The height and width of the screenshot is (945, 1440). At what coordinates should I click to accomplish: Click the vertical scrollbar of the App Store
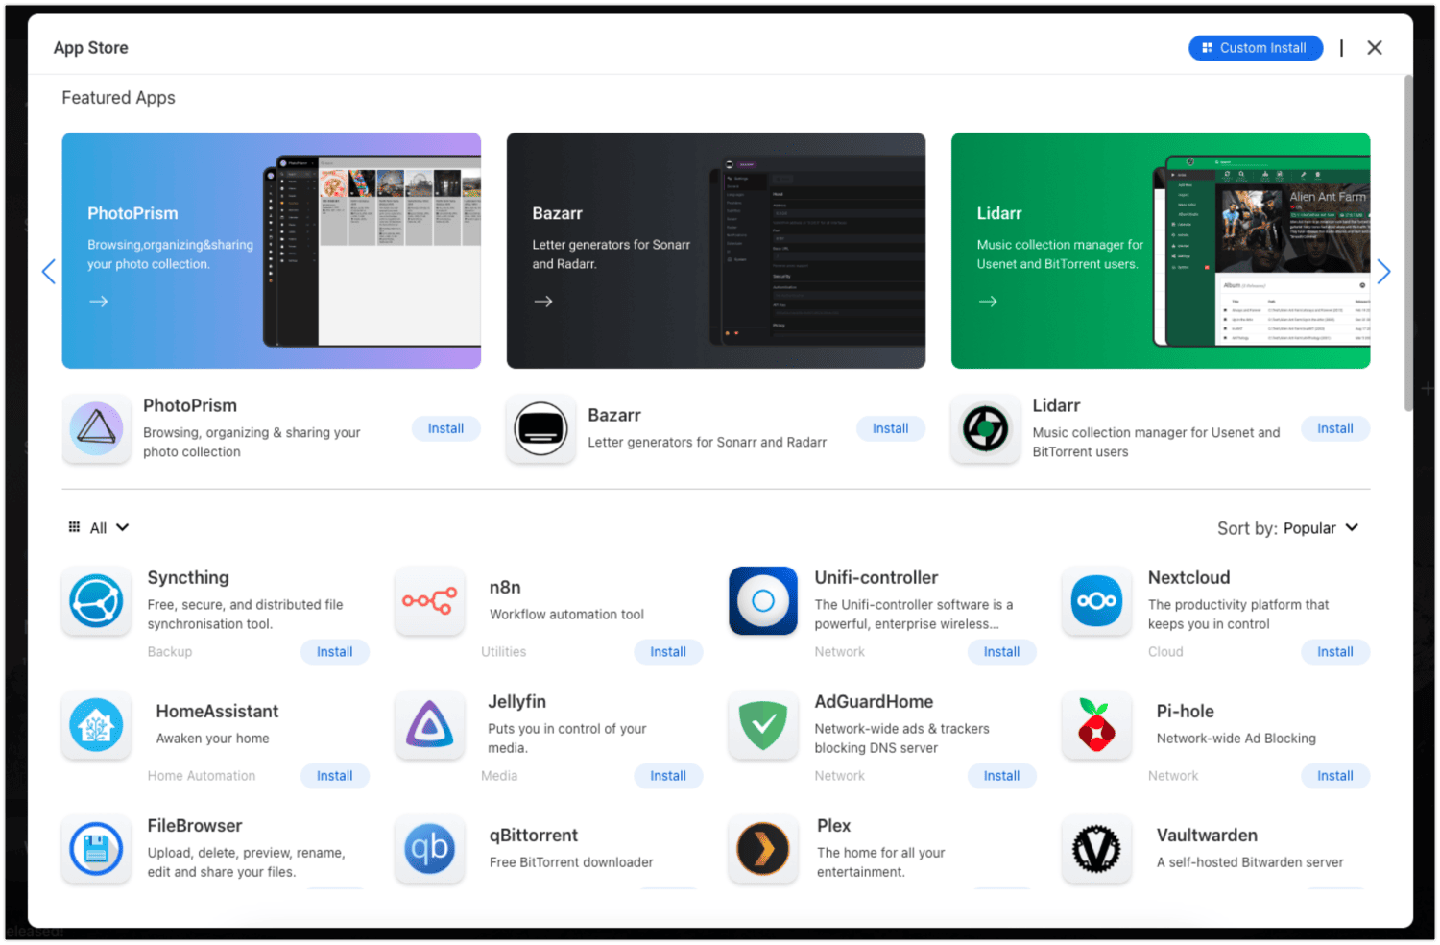[1408, 243]
